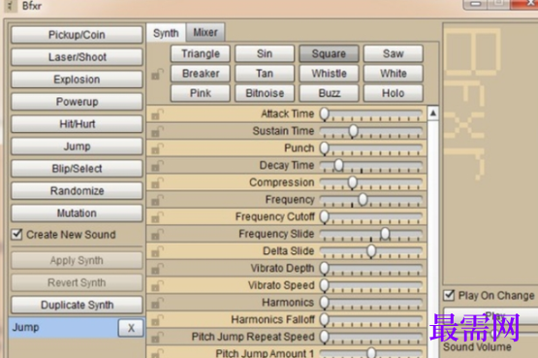Uncheck Create New Sound checkbox
The height and width of the screenshot is (358, 538).
point(16,235)
